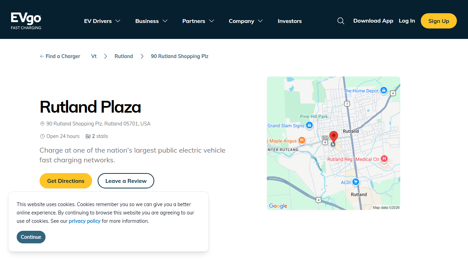
Task: Click The Home Depot shopping marker icon
Action: [x=384, y=90]
